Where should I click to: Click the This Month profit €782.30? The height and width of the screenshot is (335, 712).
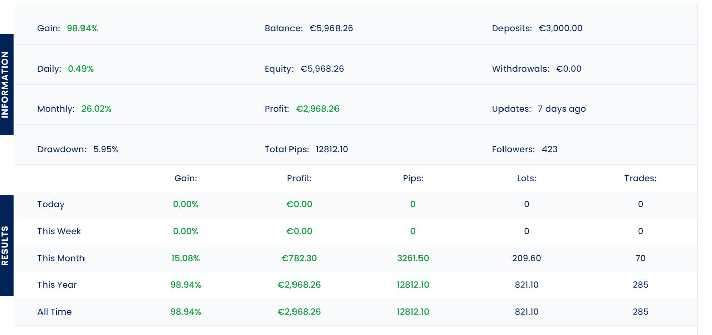[299, 258]
